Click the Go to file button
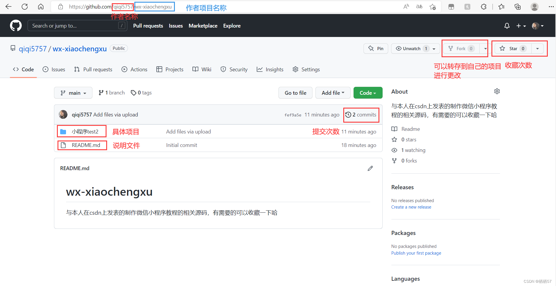The width and height of the screenshot is (556, 286). coord(295,93)
